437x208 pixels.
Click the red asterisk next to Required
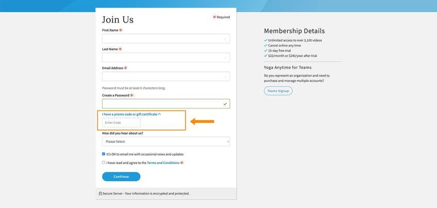(214, 17)
